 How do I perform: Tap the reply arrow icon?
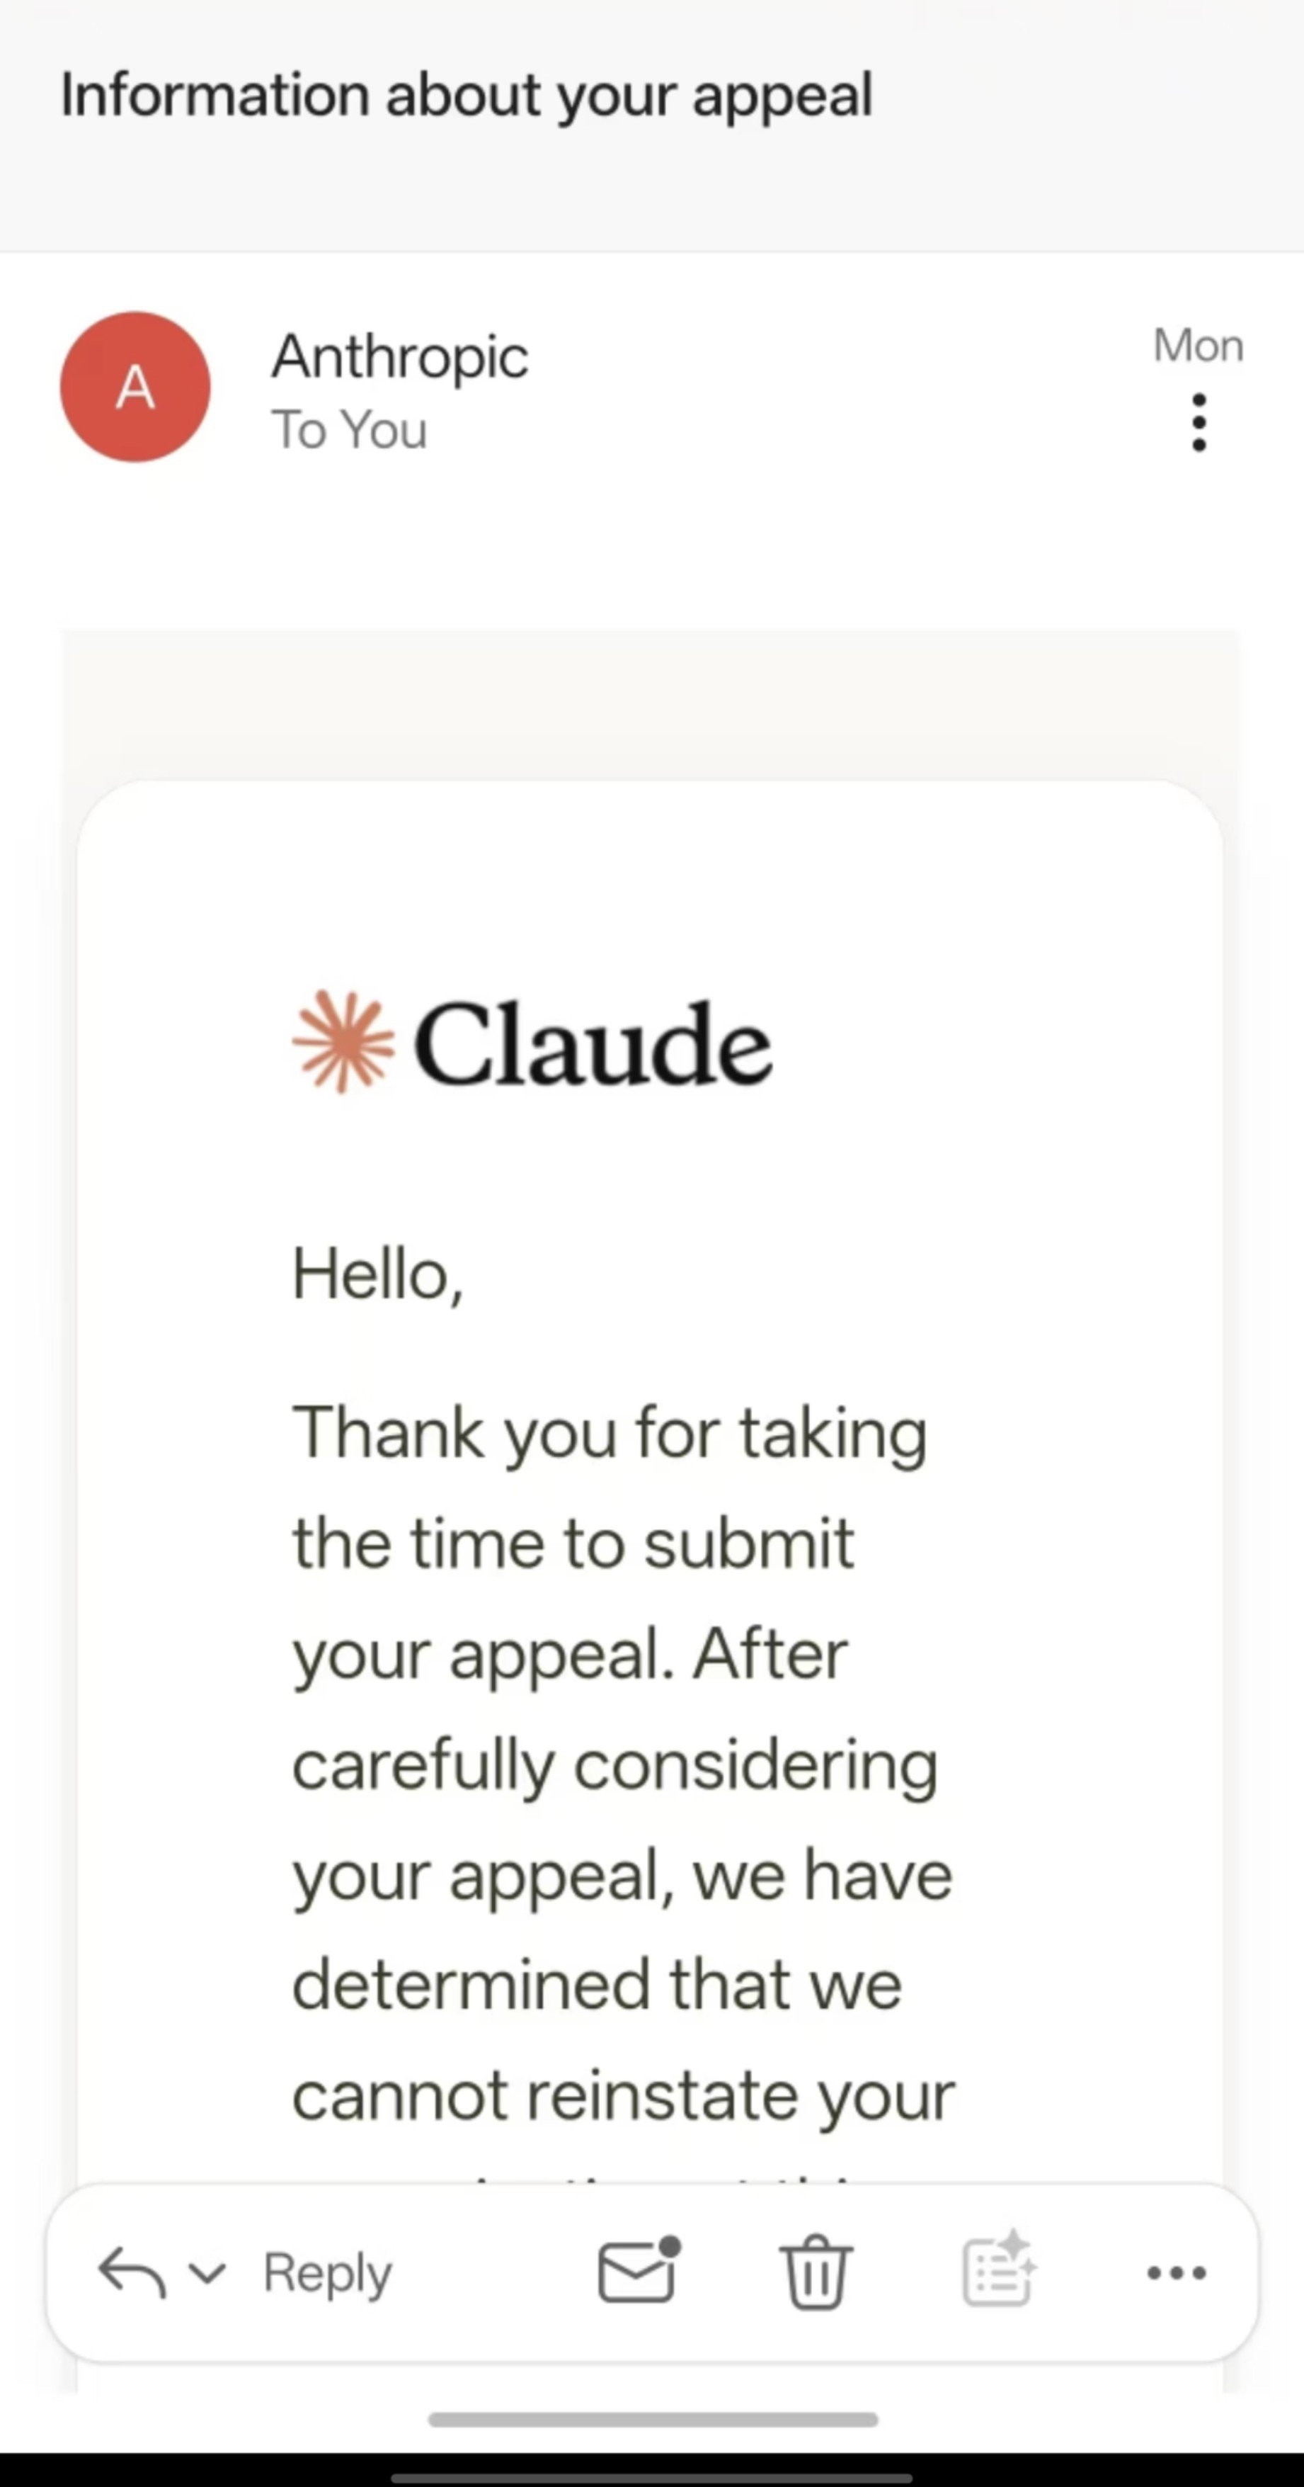click(132, 2271)
